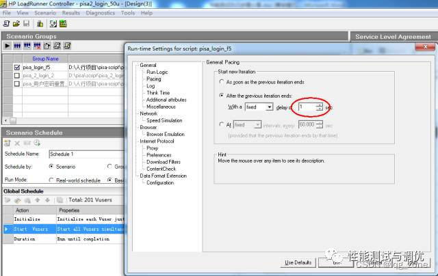Click New Scenario icon in main toolbar
The height and width of the screenshot is (276, 438).
pyautogui.click(x=6, y=24)
